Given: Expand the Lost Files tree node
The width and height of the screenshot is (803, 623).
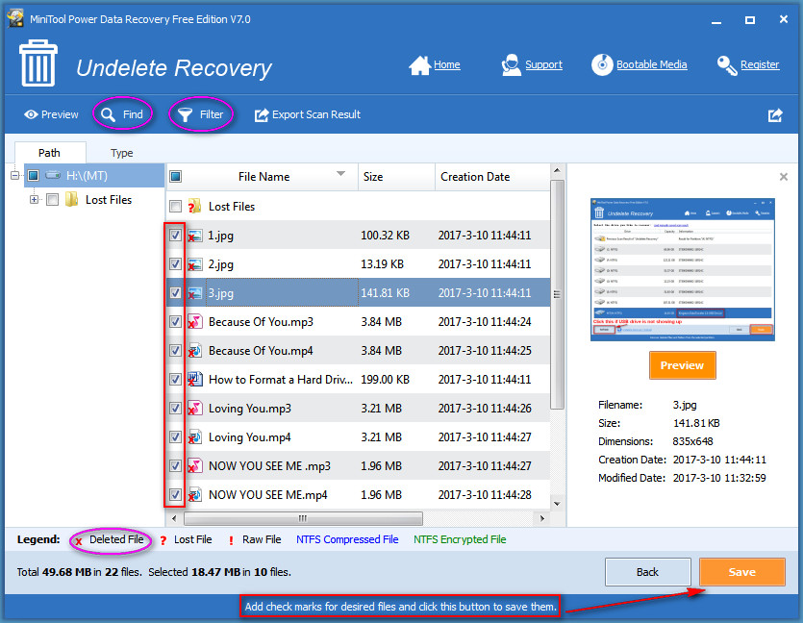Looking at the screenshot, I should pyautogui.click(x=34, y=199).
